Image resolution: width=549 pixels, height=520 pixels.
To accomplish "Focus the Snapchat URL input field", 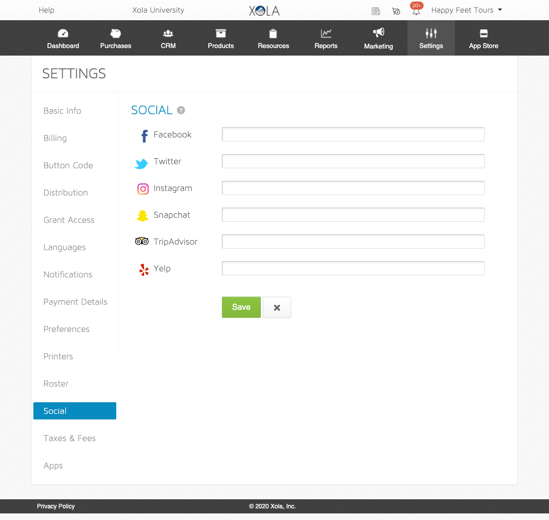I will tap(353, 215).
